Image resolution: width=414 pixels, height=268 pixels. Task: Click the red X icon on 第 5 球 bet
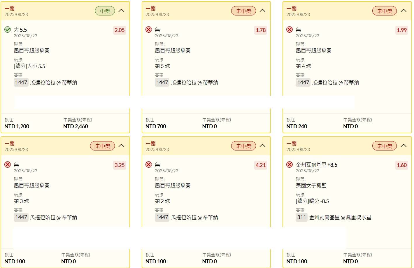click(149, 29)
